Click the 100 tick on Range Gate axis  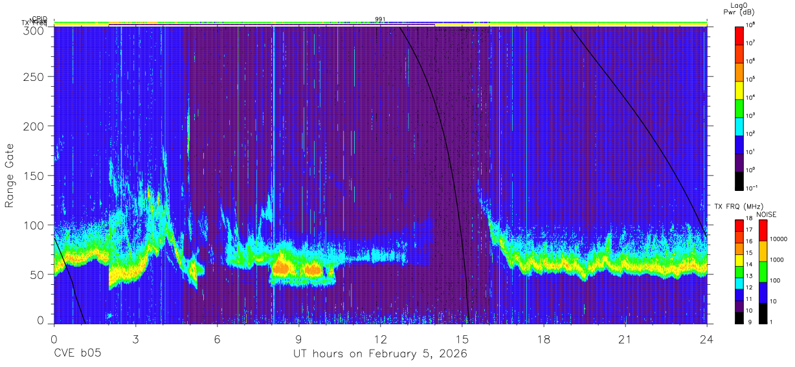pyautogui.click(x=34, y=225)
